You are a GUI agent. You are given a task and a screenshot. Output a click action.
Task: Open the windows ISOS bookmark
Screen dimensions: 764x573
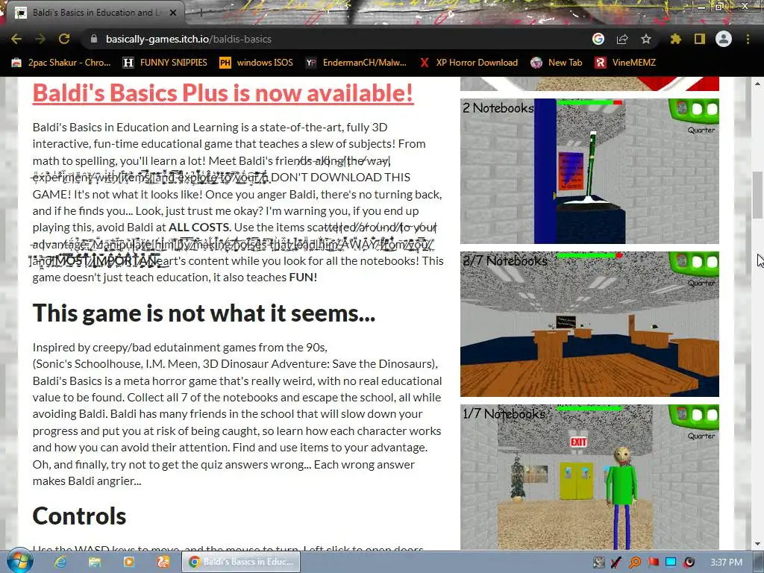(x=257, y=63)
